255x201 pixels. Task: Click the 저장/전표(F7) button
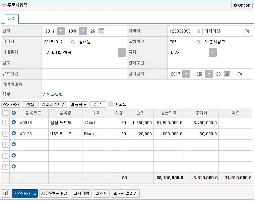point(54,193)
